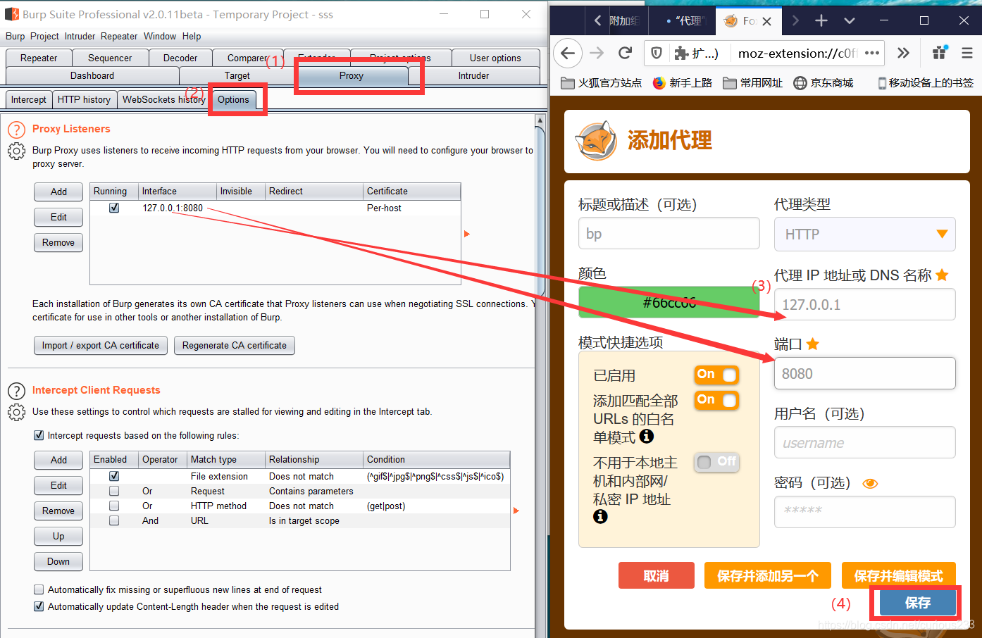Click Firefox forward navigation arrow
Viewport: 982px width, 638px height.
[x=597, y=53]
